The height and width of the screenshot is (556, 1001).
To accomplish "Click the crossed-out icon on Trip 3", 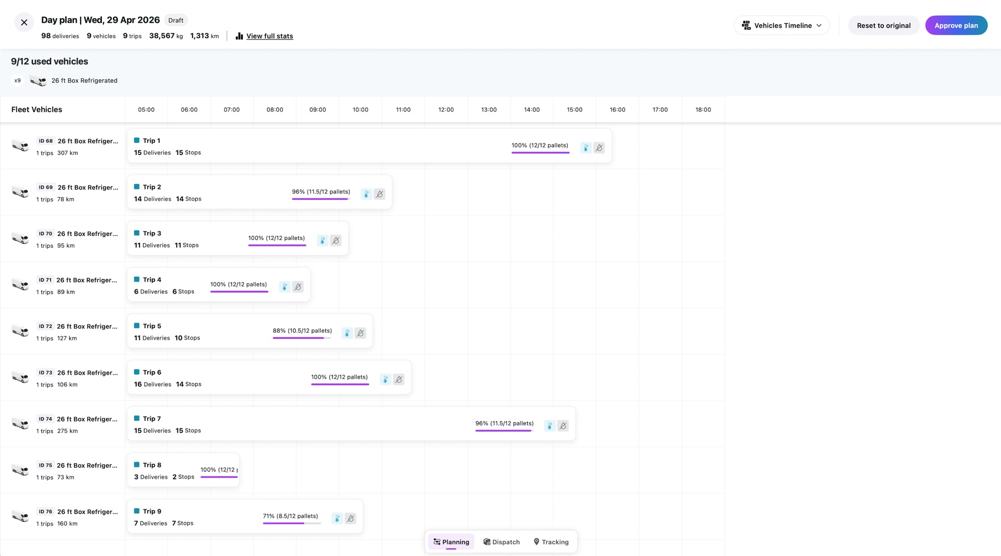I will tap(336, 241).
